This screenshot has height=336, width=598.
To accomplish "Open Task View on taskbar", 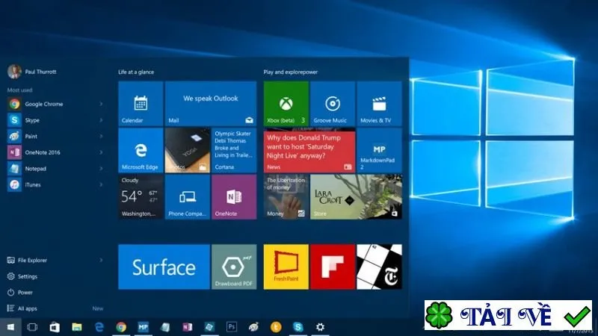I will click(x=32, y=327).
